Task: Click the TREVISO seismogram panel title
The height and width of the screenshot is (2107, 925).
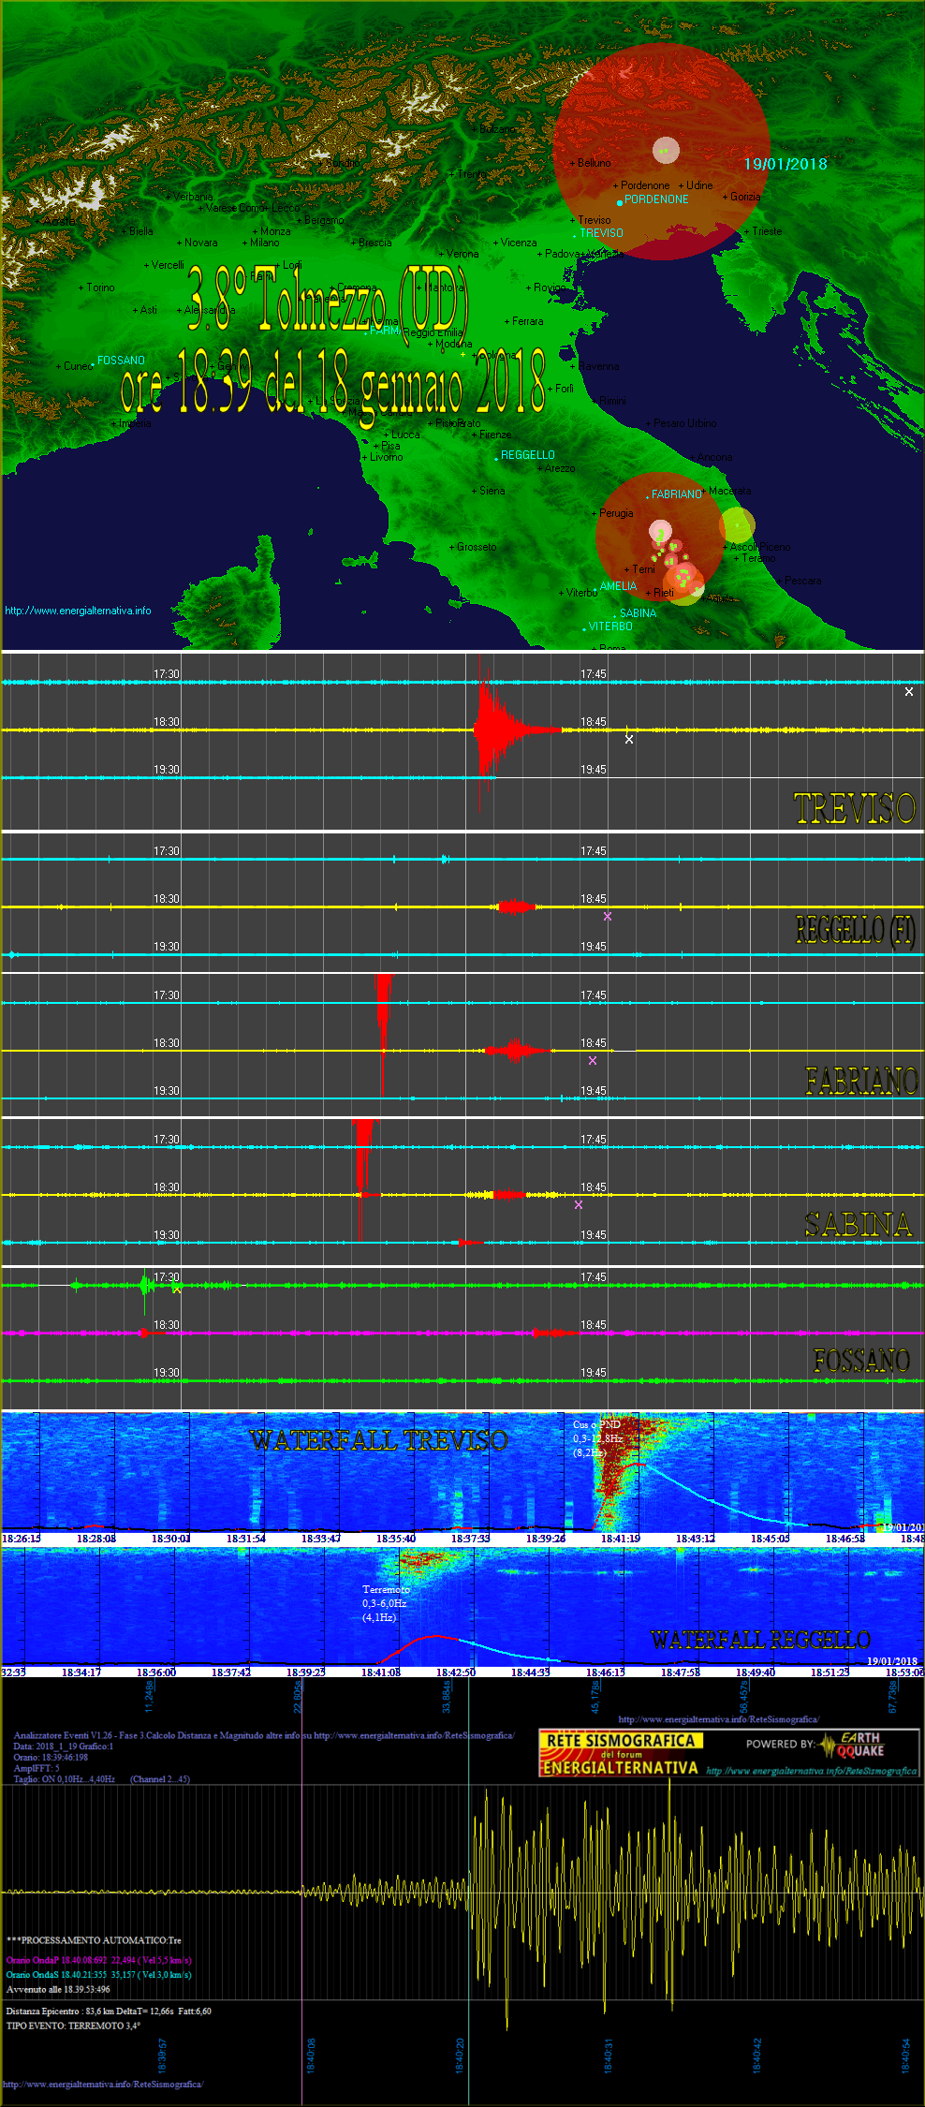Action: pyautogui.click(x=854, y=808)
